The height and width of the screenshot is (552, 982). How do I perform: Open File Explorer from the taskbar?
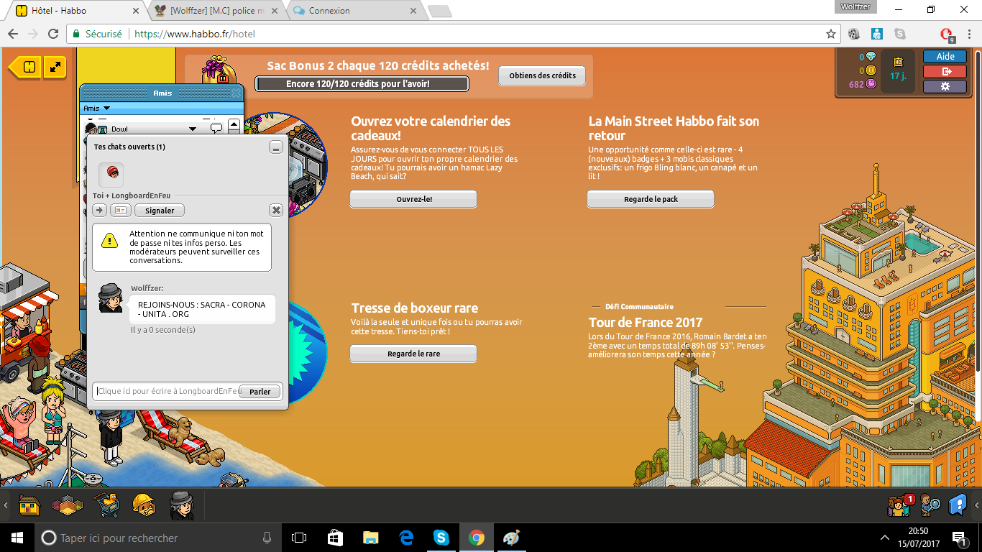[370, 537]
